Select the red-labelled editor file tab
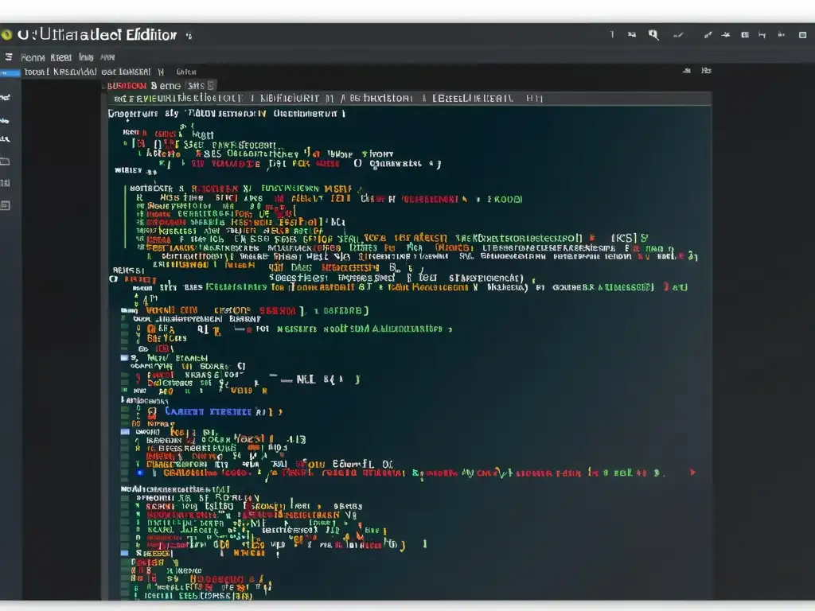 [127, 86]
